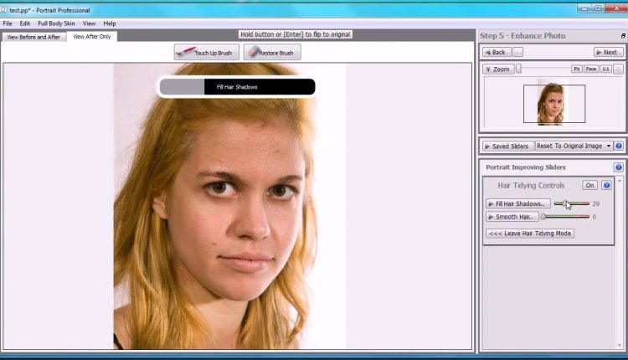Maximize the Portrait Professional window
The height and width of the screenshot is (360, 628).
coord(598,8)
